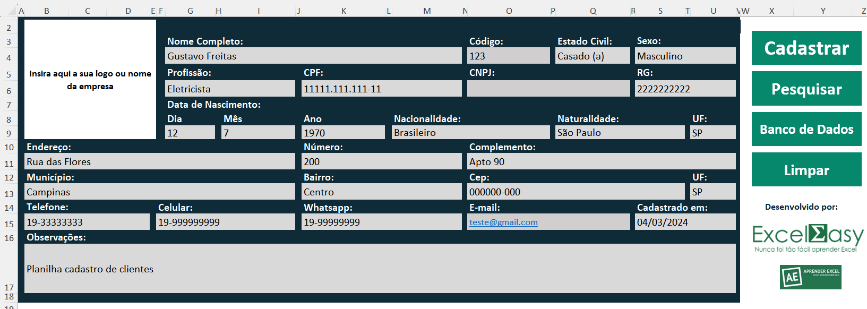Open the Banco de Dados button
Image resolution: width=867 pixels, height=309 pixels.
tap(806, 129)
